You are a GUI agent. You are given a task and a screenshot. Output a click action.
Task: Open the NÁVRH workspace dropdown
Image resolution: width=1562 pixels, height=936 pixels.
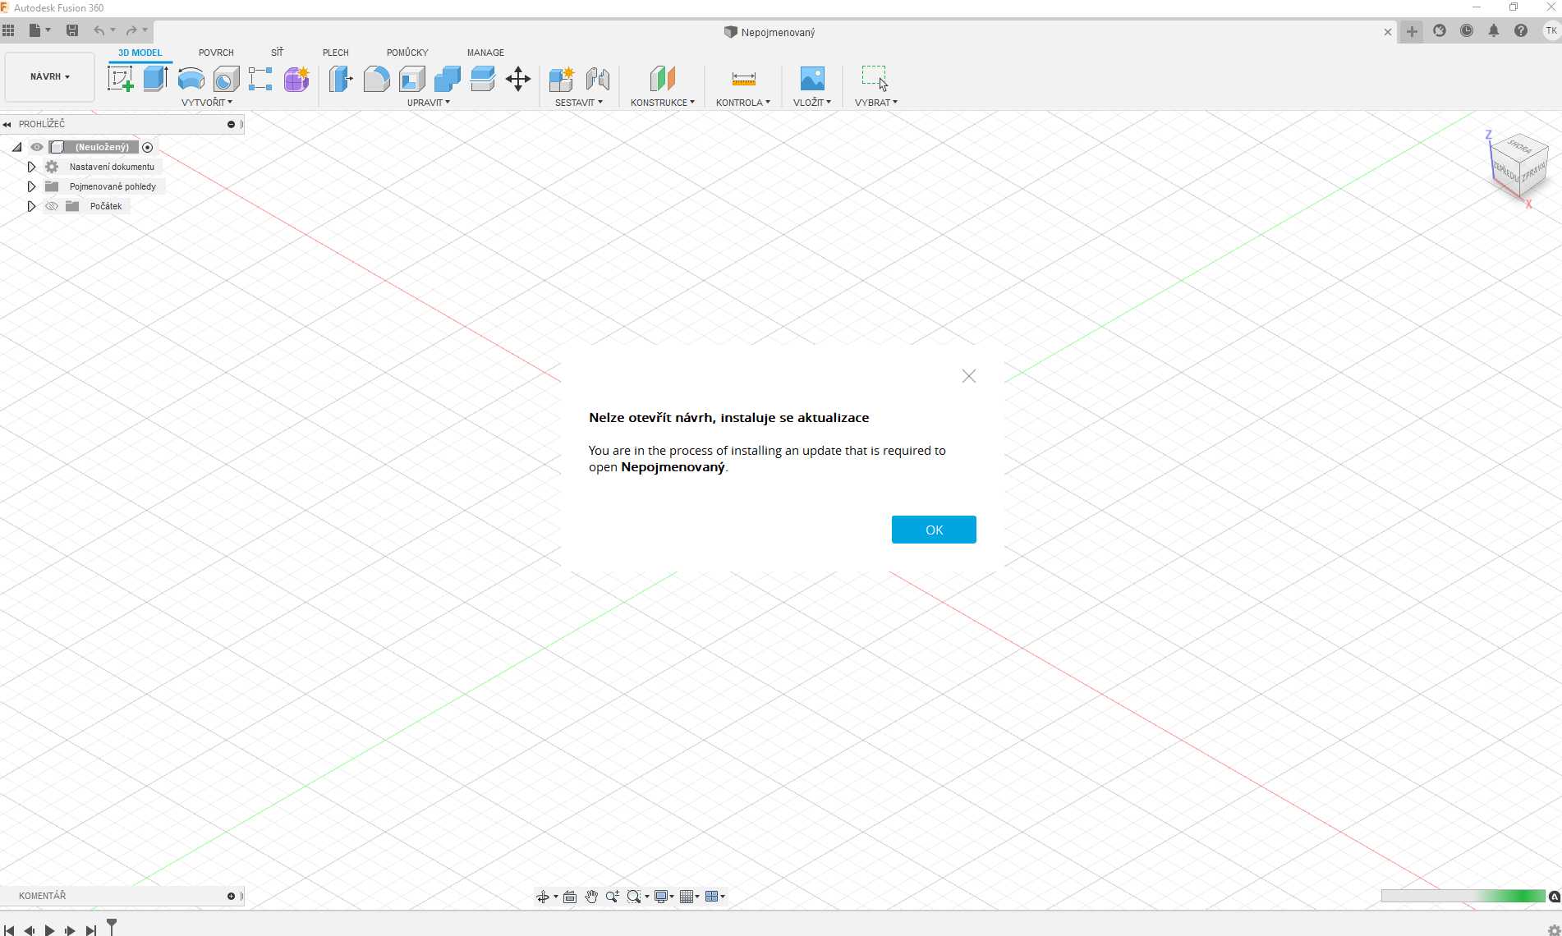[49, 76]
